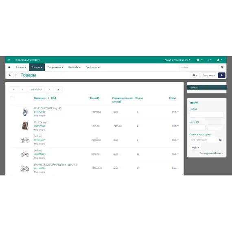Focus minimum price field

click(x=197, y=127)
